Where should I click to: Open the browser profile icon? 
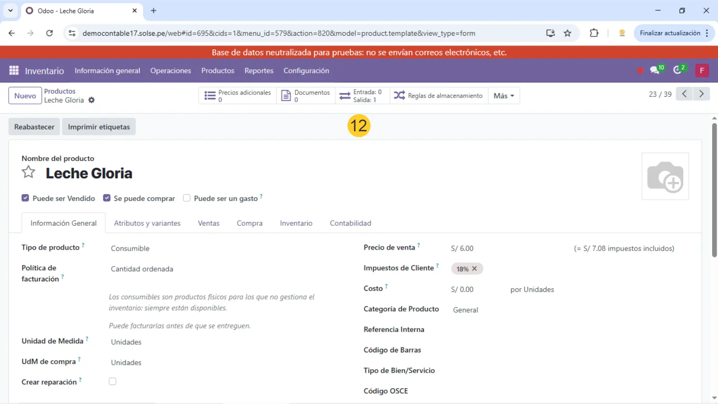(x=622, y=33)
